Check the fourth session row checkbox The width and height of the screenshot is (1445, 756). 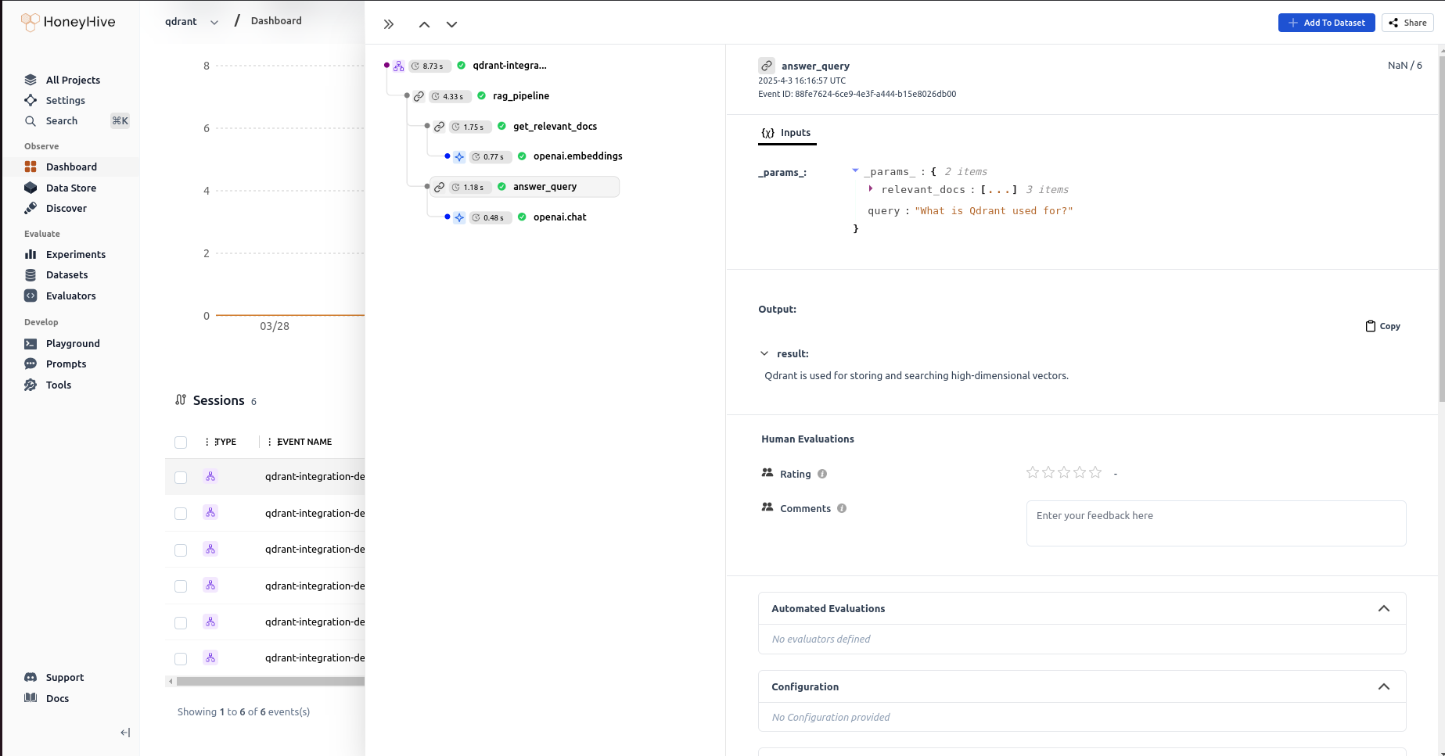coord(181,586)
